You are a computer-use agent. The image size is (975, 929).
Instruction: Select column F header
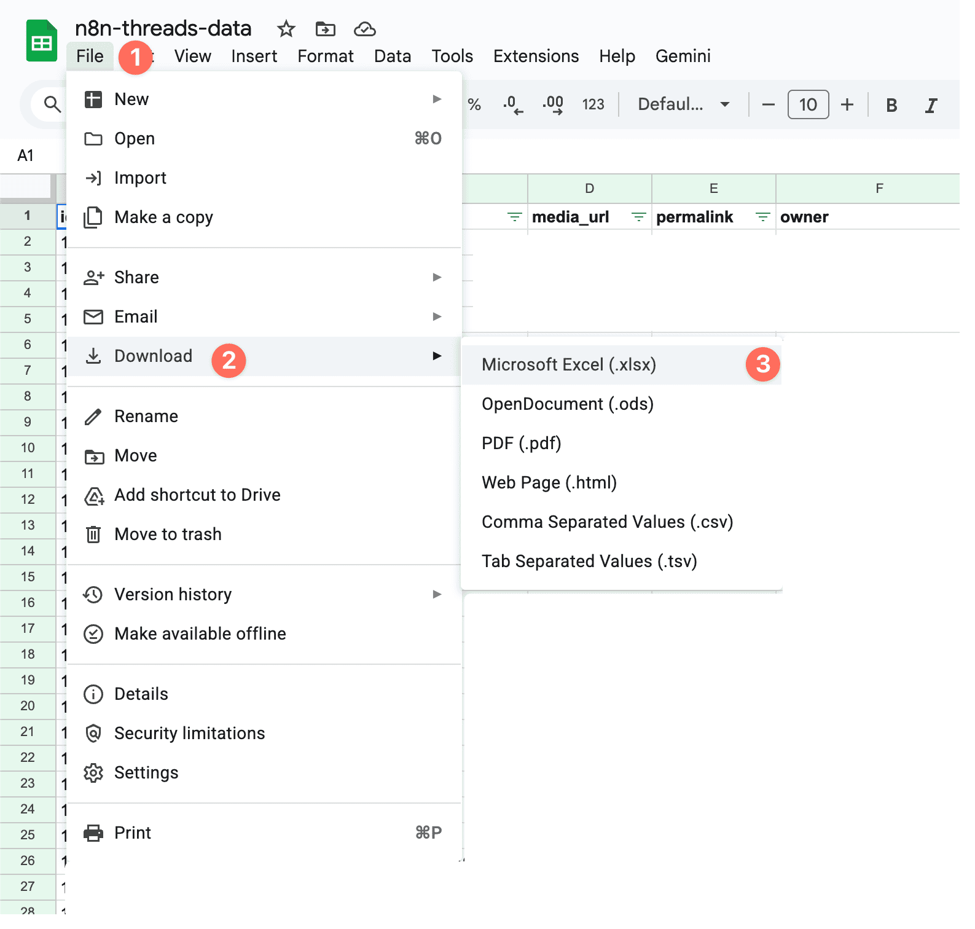coord(867,189)
